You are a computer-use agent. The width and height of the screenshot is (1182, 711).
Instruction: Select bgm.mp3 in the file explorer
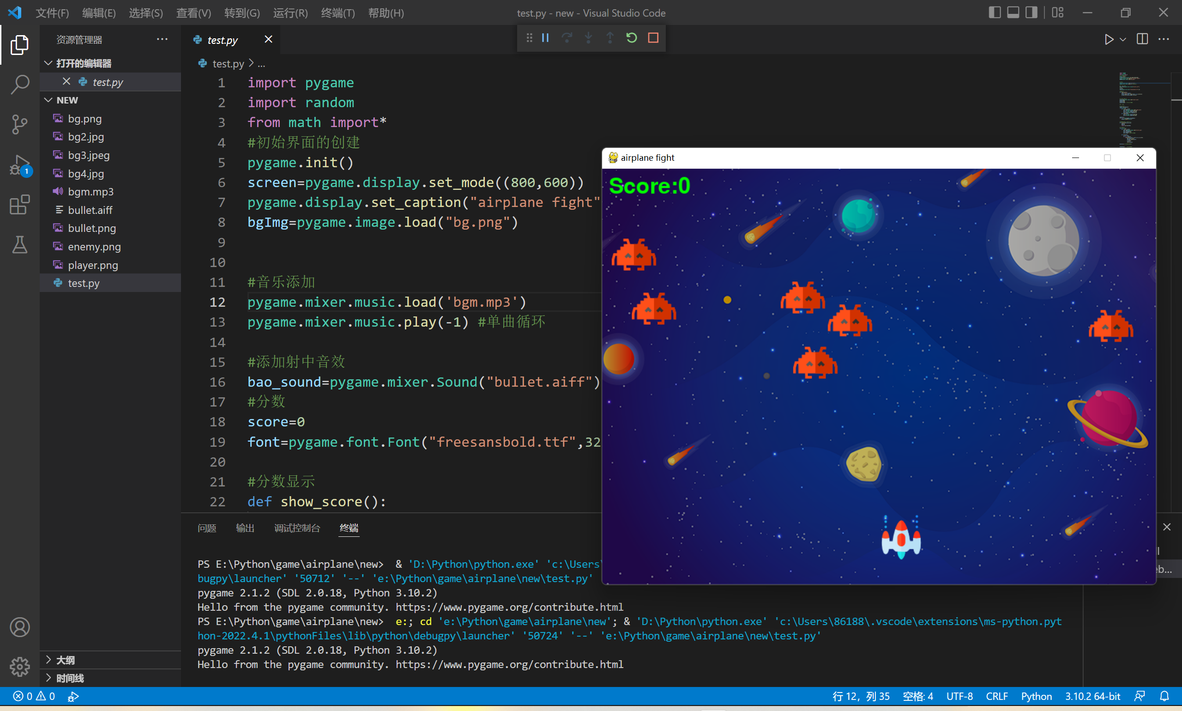[91, 191]
